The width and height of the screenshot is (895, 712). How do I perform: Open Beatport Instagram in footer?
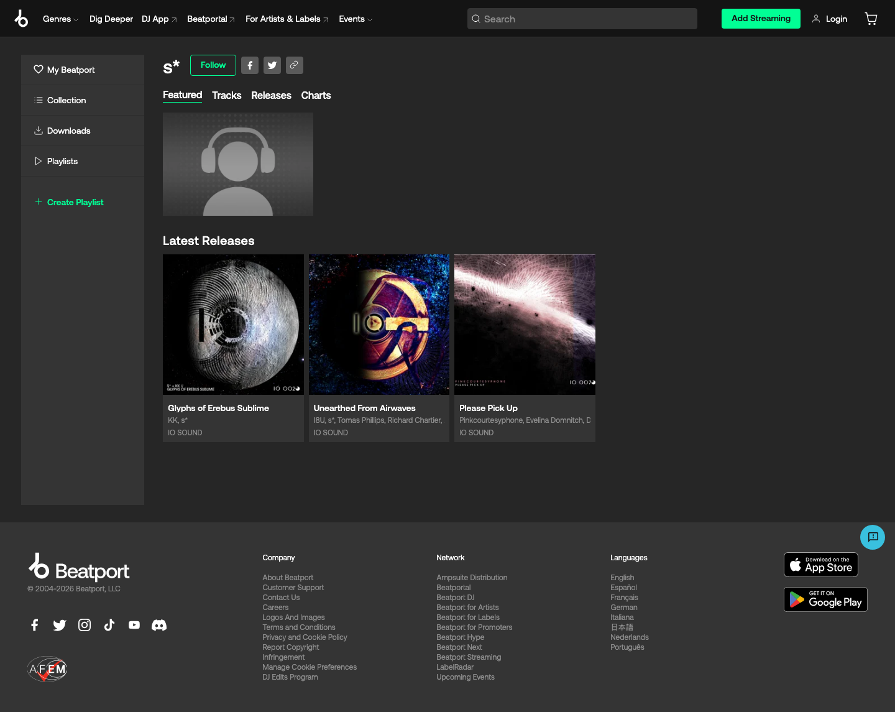coord(85,625)
